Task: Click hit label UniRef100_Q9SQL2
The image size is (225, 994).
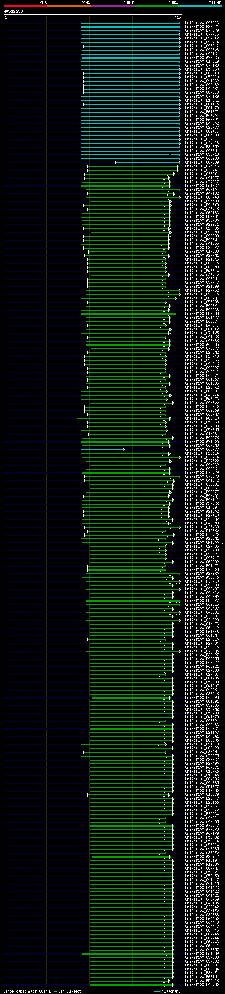Action: tap(202, 46)
